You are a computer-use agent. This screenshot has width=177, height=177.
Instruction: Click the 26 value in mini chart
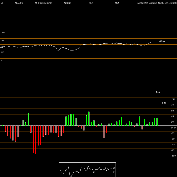point(114,168)
